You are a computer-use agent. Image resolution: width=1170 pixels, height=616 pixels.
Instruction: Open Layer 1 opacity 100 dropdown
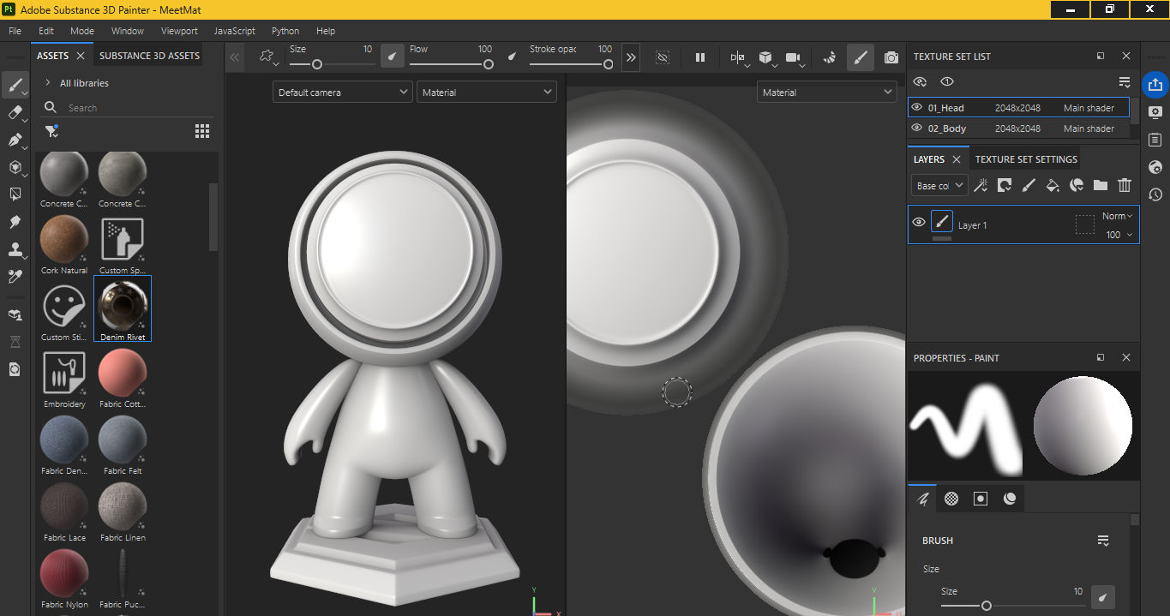tap(1119, 235)
